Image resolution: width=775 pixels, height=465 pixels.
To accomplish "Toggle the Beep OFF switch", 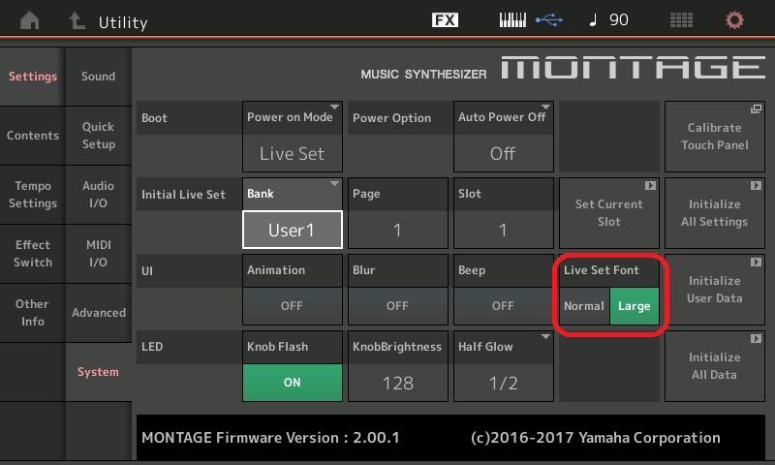I will click(x=503, y=305).
